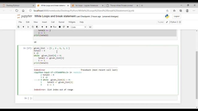Image resolution: width=198 pixels, height=111 pixels.
Task: Move selected cell down with the arrow icon
Action: (46, 27)
